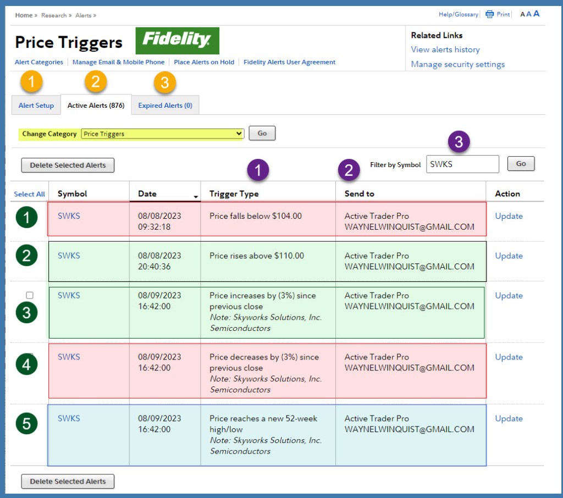Select the largest text size A
The width and height of the screenshot is (563, 498).
tap(537, 14)
